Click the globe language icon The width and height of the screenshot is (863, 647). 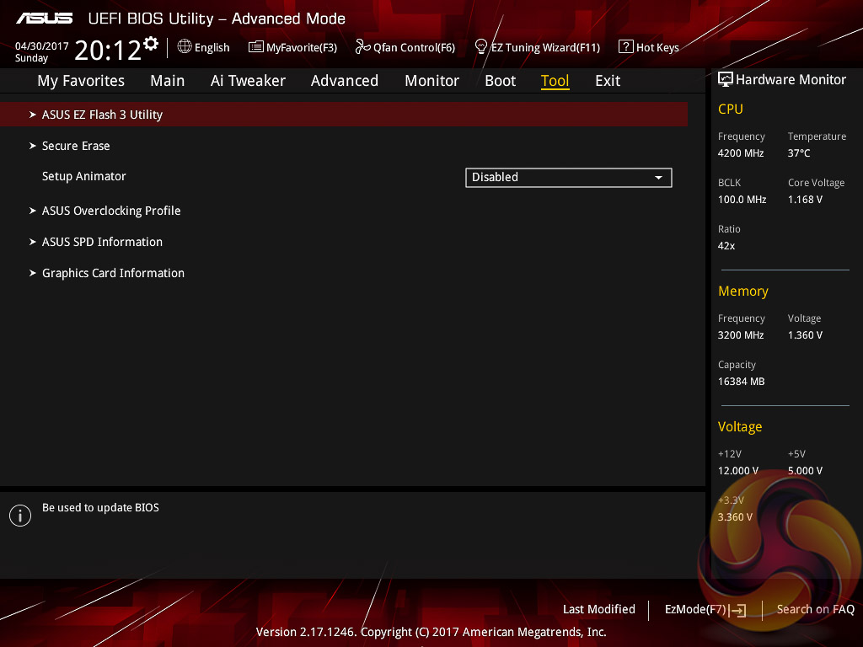185,47
